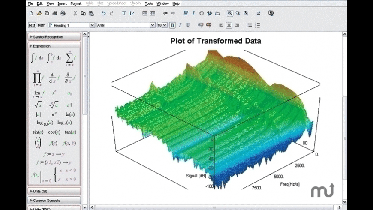The image size is (373, 210).
Task: Click the Open file folder icon
Action: coord(39,13)
